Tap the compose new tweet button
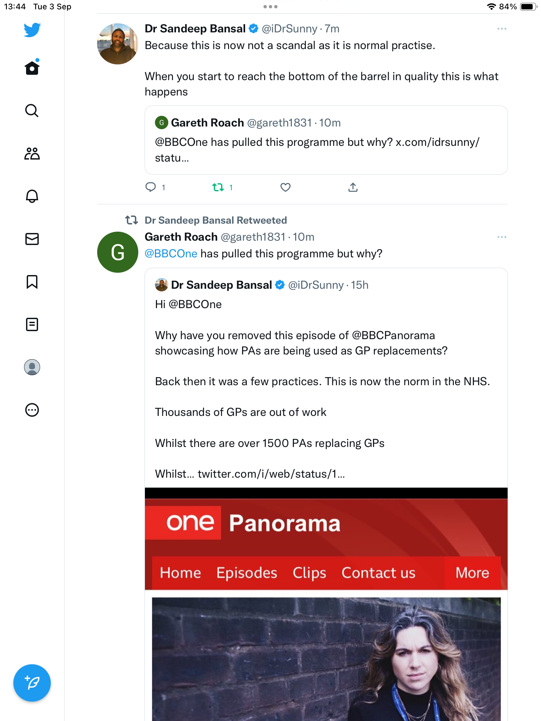 coord(32,683)
